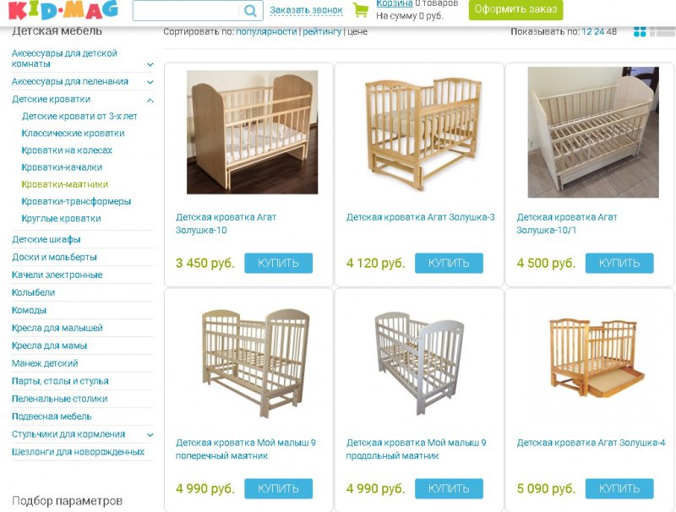Collapse the Детские кроватки category
The height and width of the screenshot is (512, 676).
click(150, 100)
